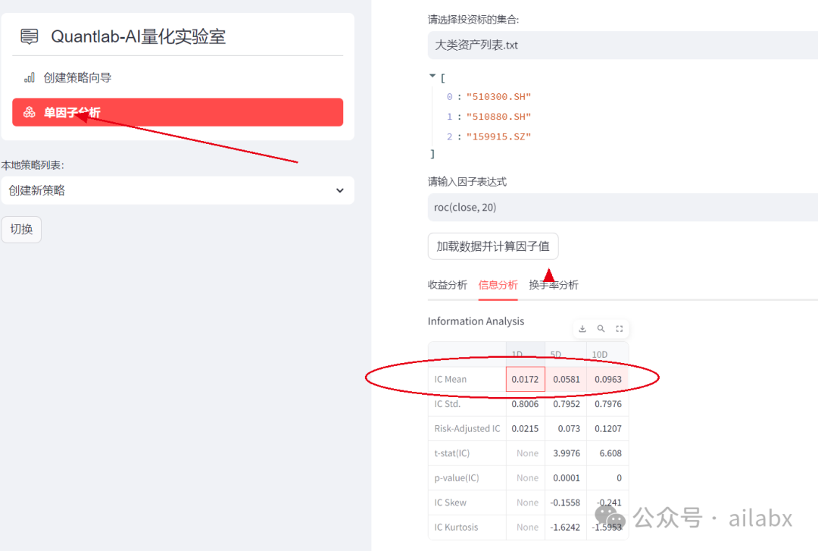
Task: Click the Quantlab-AI chat logo icon
Action: 28,35
